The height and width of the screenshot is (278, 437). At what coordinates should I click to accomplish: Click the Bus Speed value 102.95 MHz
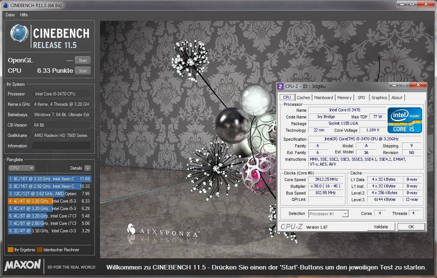tap(326, 193)
